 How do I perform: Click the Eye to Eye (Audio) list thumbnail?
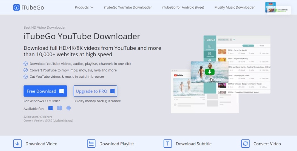tap(222, 52)
